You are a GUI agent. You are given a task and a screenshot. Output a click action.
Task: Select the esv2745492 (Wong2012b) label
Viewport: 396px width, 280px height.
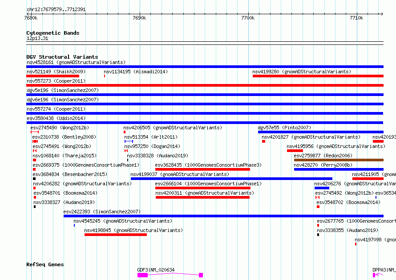344,193
